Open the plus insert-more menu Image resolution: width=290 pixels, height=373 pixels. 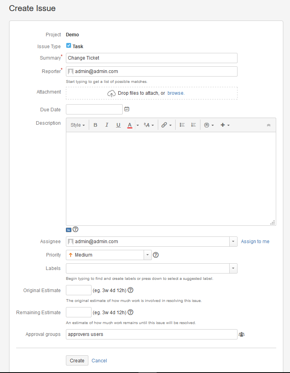[x=225, y=125]
